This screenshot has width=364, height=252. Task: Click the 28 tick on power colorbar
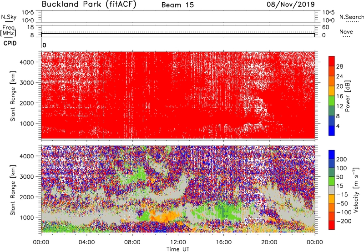[x=339, y=66]
